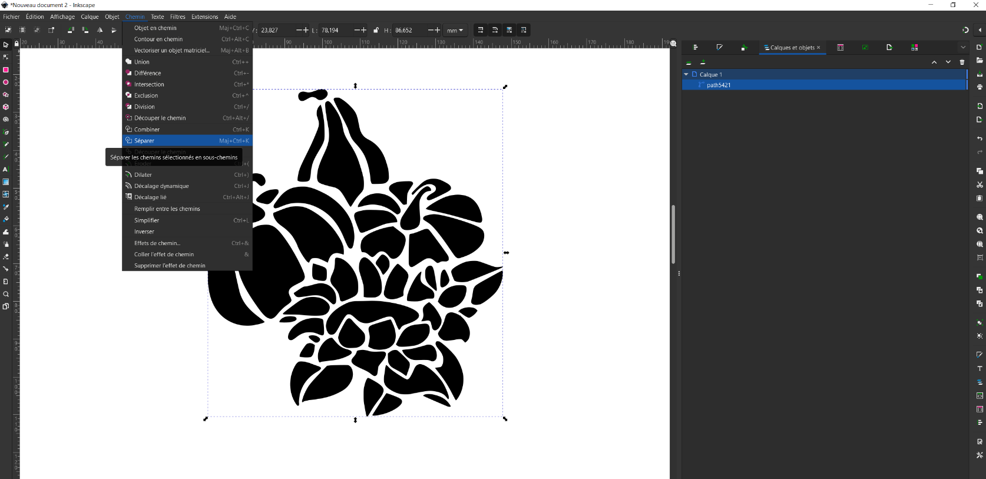Click the vertical canvas scrollbar
986x479 pixels.
[x=673, y=234]
